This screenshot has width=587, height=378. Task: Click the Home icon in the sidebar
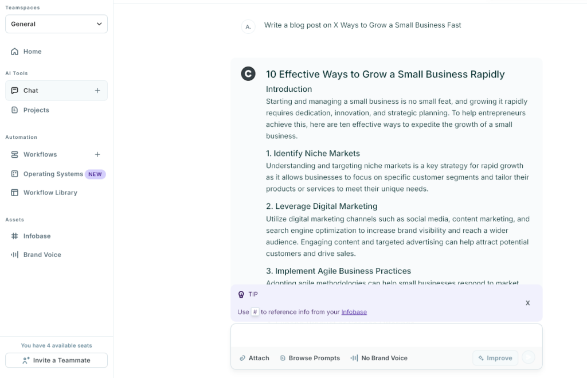point(15,52)
